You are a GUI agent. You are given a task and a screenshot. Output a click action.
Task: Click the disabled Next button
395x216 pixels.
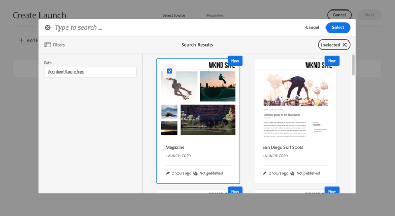point(369,15)
